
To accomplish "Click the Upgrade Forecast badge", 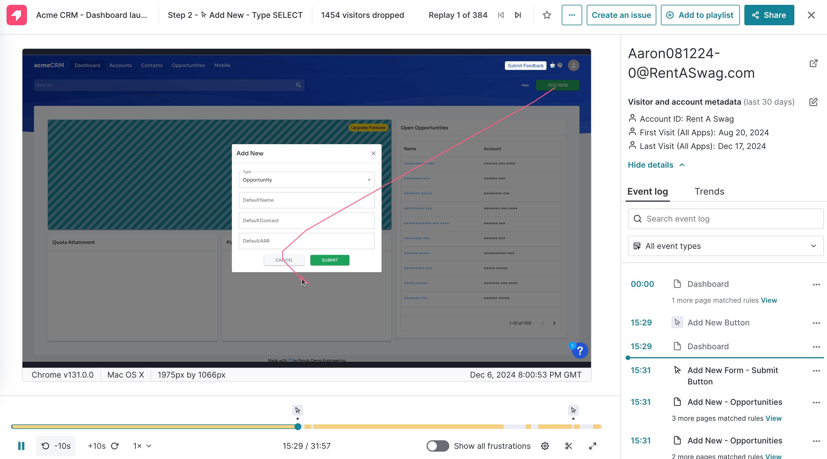I will [368, 128].
